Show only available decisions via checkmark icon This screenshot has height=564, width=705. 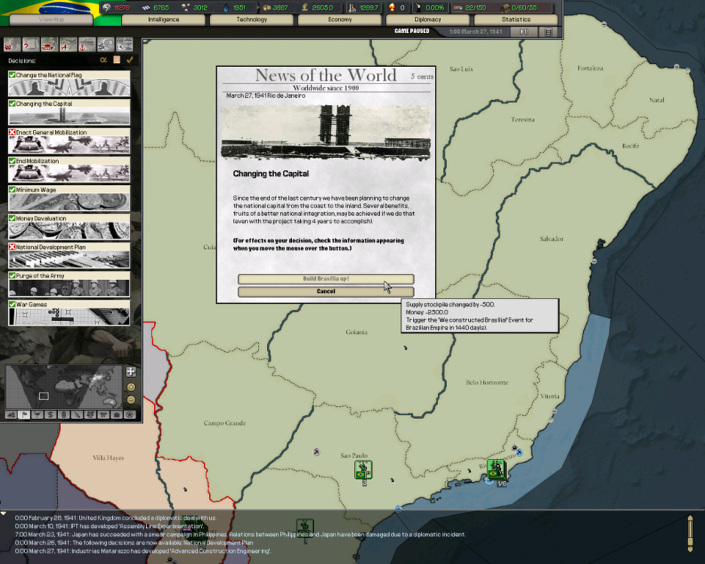(130, 59)
